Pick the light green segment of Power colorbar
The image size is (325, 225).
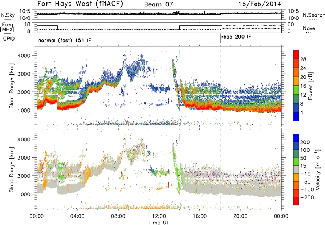296,90
